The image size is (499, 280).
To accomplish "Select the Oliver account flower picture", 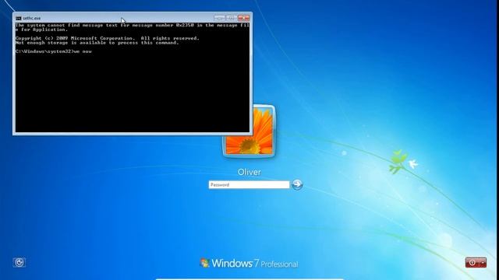I will [x=249, y=131].
